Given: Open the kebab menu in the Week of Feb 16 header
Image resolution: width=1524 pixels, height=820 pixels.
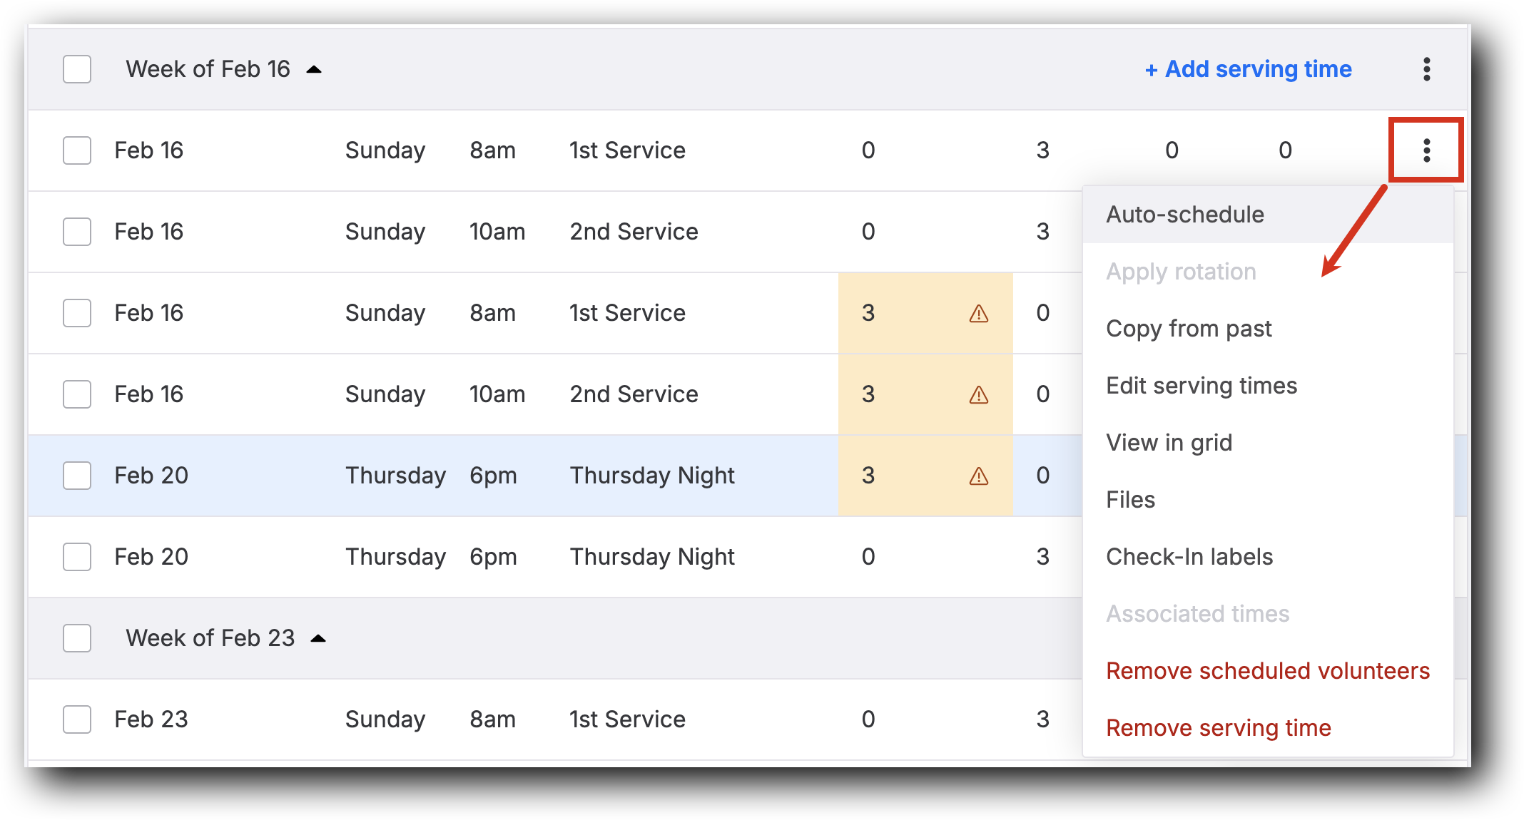Looking at the screenshot, I should (x=1427, y=68).
